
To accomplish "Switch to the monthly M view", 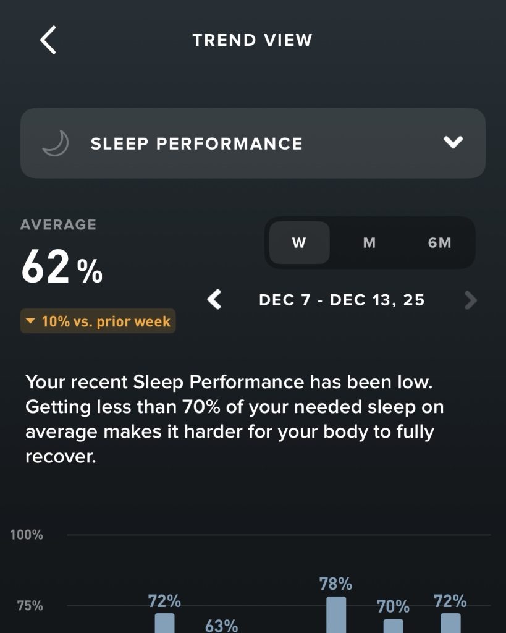I will click(x=369, y=243).
